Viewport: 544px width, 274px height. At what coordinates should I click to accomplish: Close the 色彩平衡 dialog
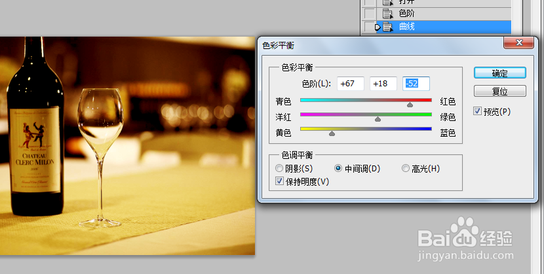pos(518,43)
